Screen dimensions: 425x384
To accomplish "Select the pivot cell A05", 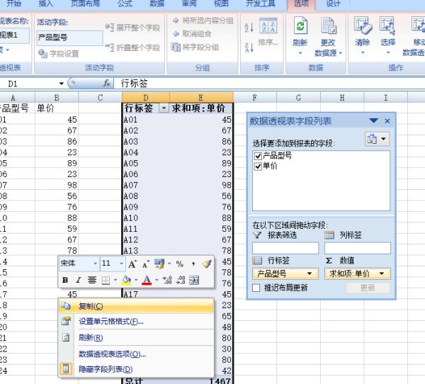I will pos(146,163).
